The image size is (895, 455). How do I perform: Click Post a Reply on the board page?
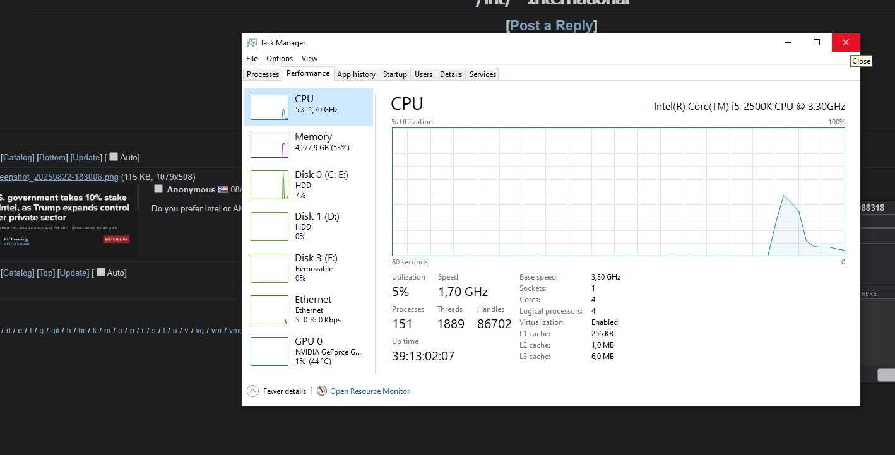552,25
